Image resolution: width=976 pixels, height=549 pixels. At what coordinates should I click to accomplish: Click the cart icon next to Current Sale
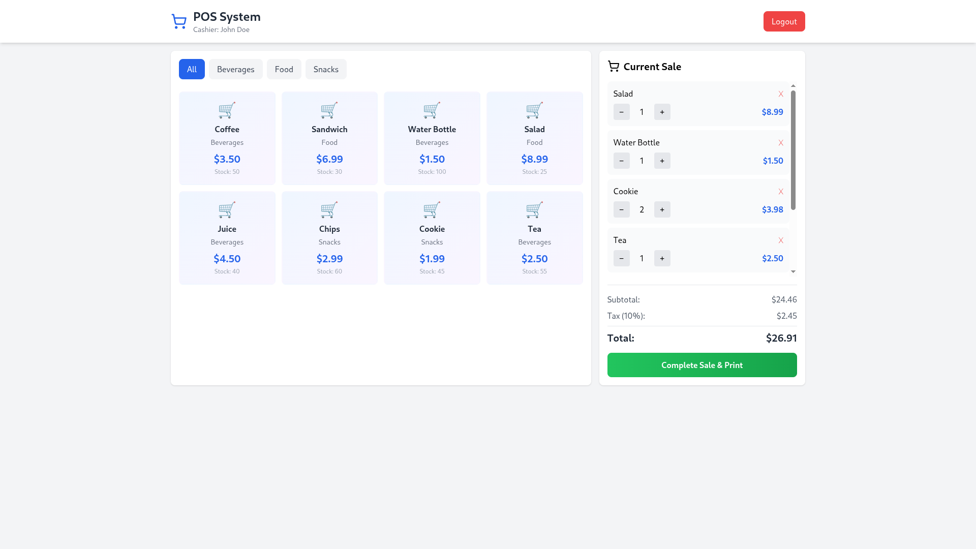point(614,66)
